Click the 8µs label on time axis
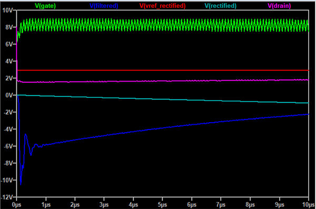Image resolution: width=316 pixels, height=209 pixels. pyautogui.click(x=250, y=205)
